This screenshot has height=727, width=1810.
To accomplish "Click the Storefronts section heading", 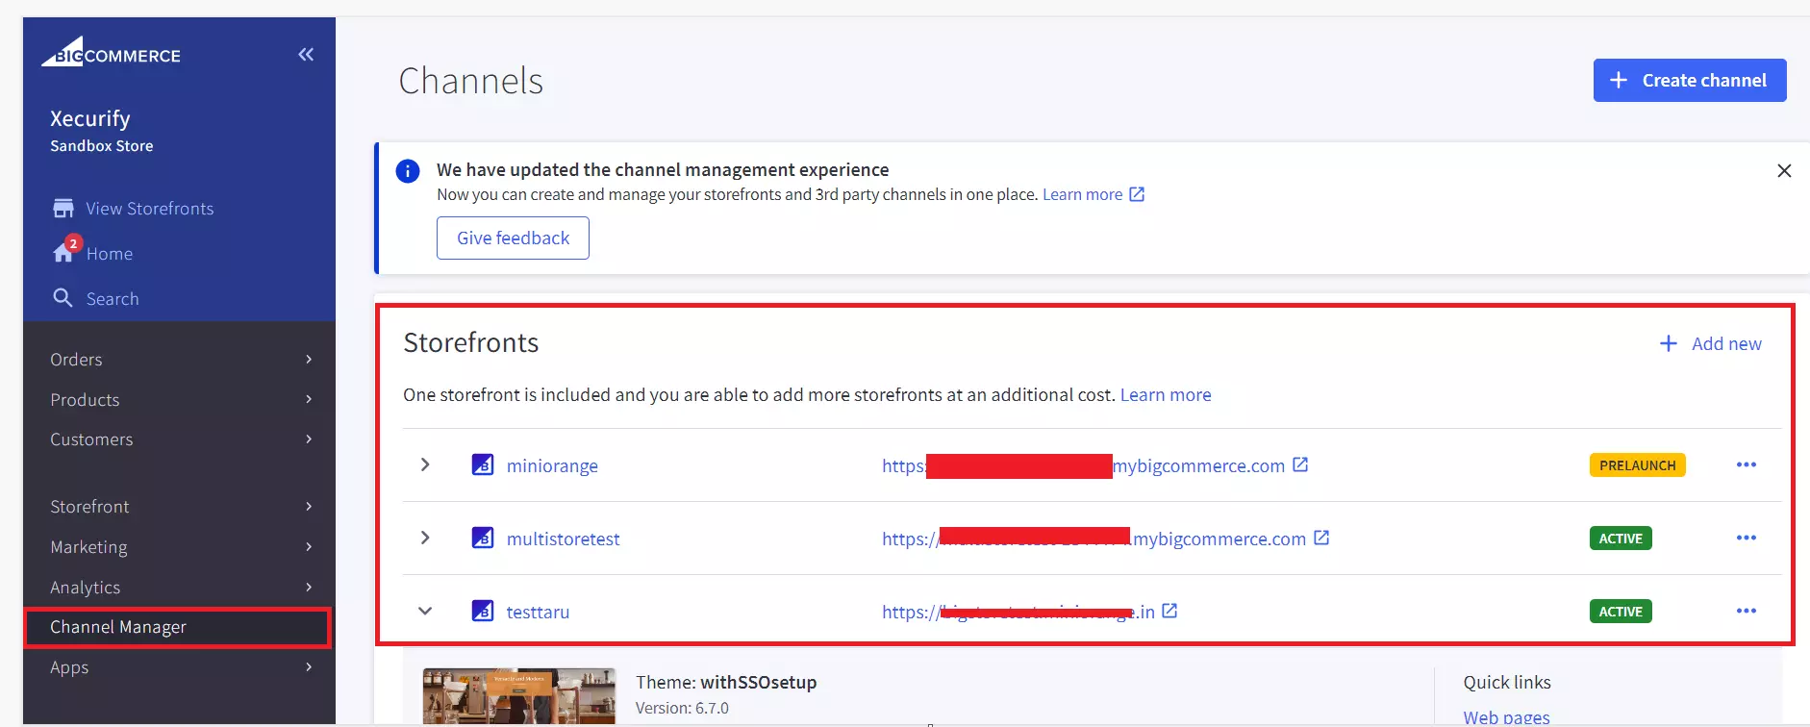I will [x=471, y=342].
